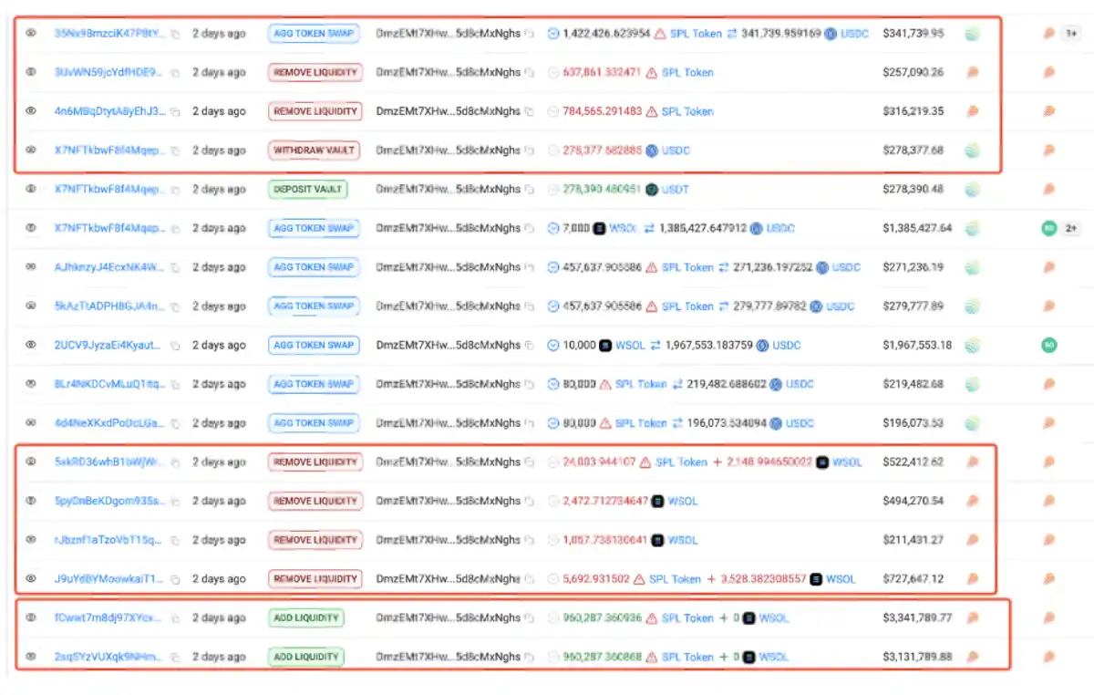Click the green source icon in 2UCV9JyzaEi4Kyaut row
The image size is (1094, 695).
(x=1048, y=346)
